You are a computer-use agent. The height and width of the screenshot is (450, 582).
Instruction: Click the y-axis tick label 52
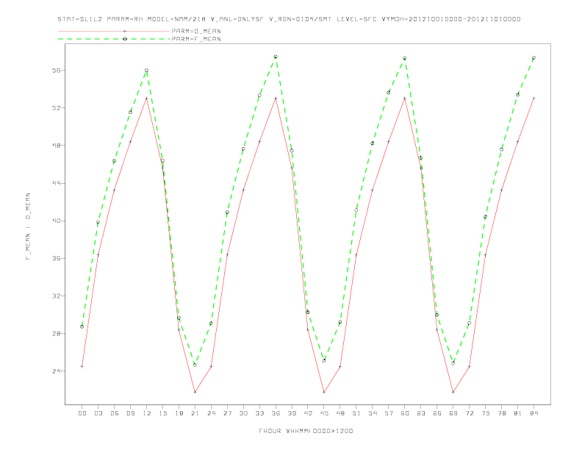click(x=57, y=107)
